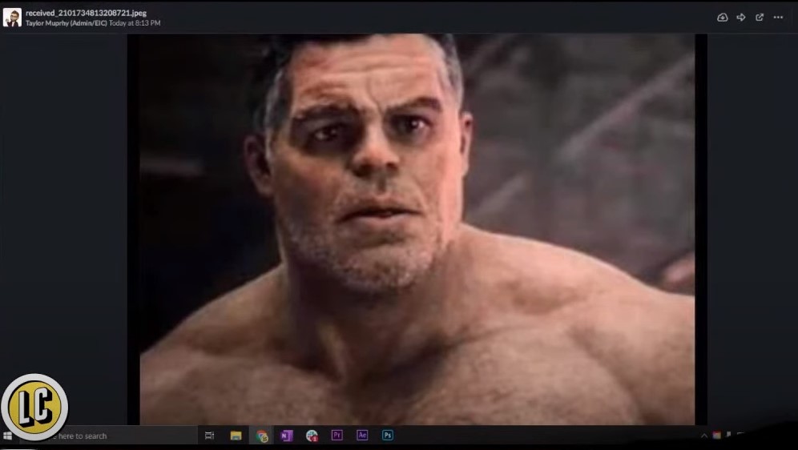The image size is (798, 450).
Task: Launch Photoshop from the taskbar
Action: (x=387, y=435)
